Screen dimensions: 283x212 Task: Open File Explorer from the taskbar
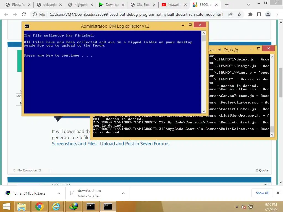(21, 206)
